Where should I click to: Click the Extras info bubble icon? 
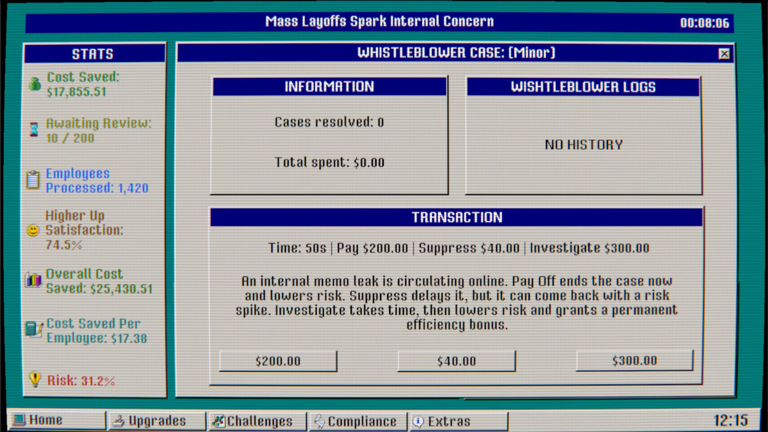coord(418,421)
